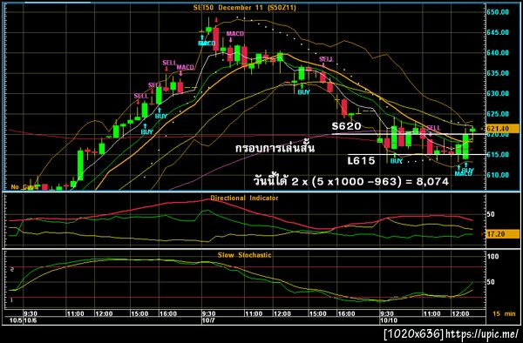The width and height of the screenshot is (523, 343).
Task: Click the 10/5 date label
Action: (16, 320)
